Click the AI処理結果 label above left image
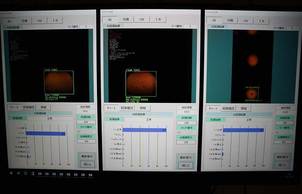The height and width of the screenshot is (194, 302). tap(13, 27)
